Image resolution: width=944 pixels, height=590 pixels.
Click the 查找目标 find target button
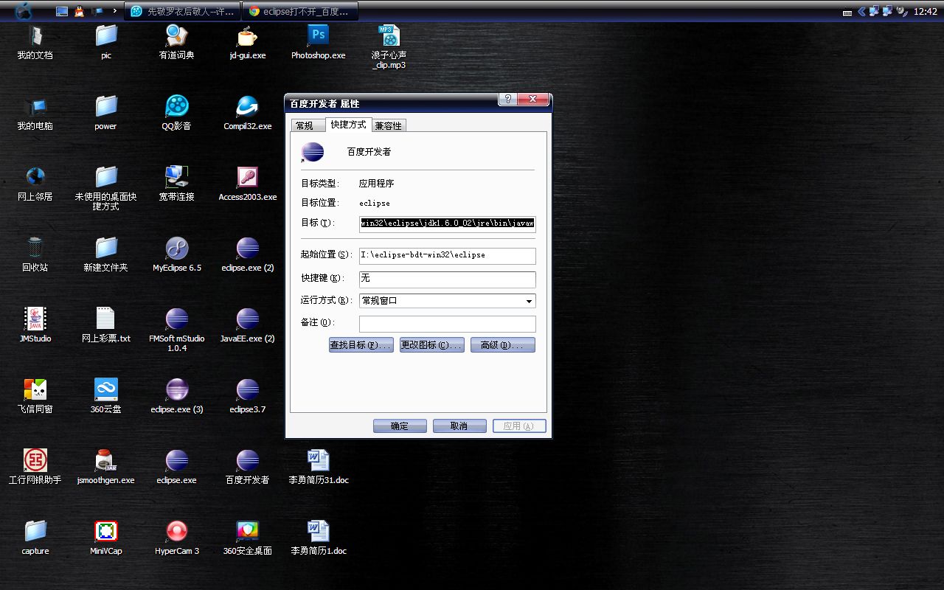[361, 344]
